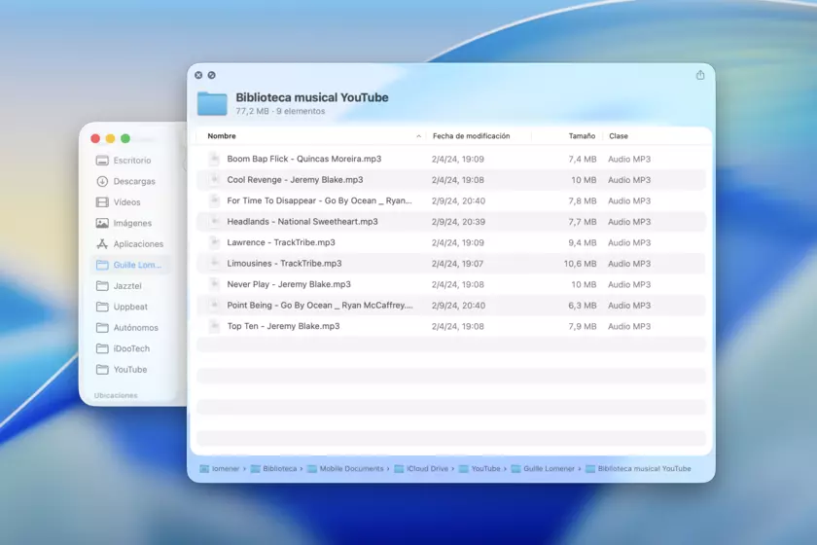Select Top Ten - Jeremy Blake.mp3 file
The width and height of the screenshot is (817, 545).
[283, 326]
